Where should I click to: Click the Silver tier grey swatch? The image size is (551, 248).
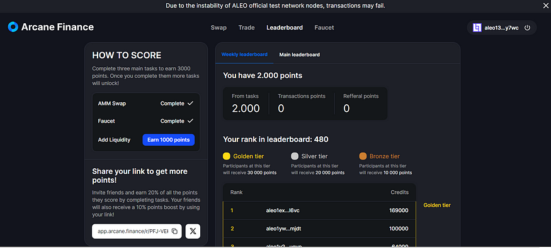click(x=295, y=156)
